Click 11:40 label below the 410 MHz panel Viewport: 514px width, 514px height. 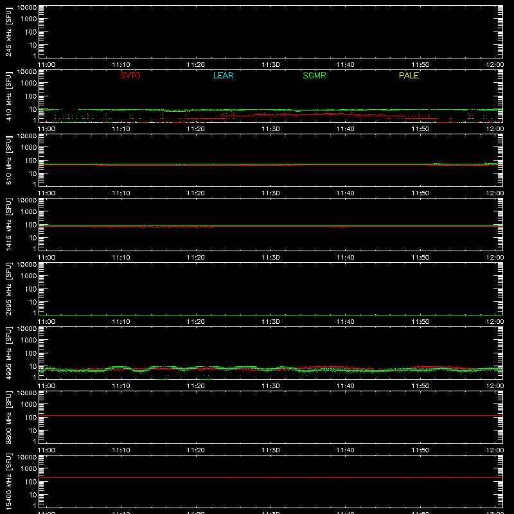click(x=346, y=129)
